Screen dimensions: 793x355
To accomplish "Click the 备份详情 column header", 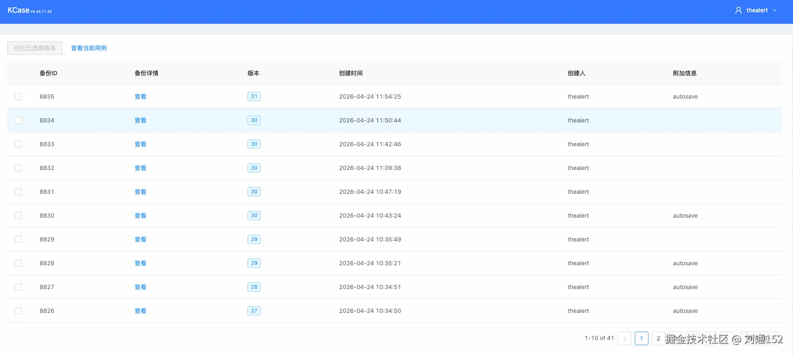I will coord(146,73).
